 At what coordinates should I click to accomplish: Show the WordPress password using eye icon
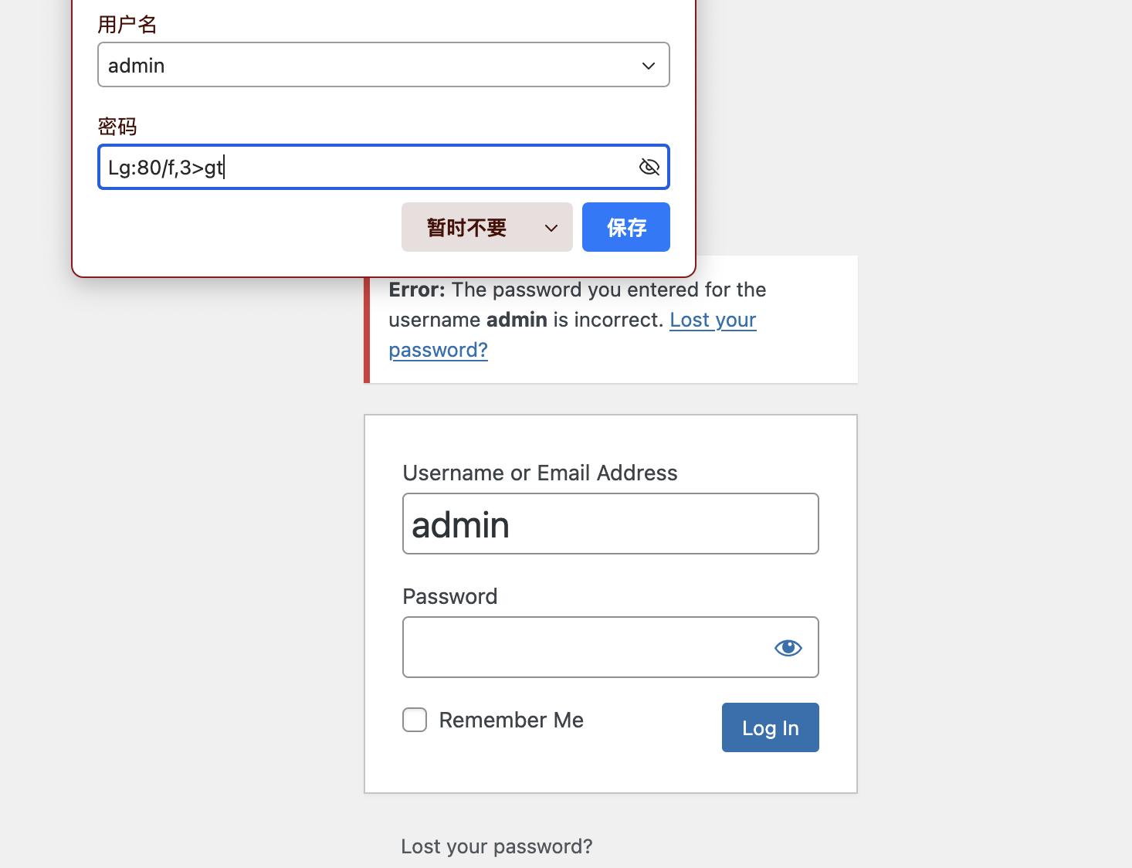pyautogui.click(x=788, y=647)
